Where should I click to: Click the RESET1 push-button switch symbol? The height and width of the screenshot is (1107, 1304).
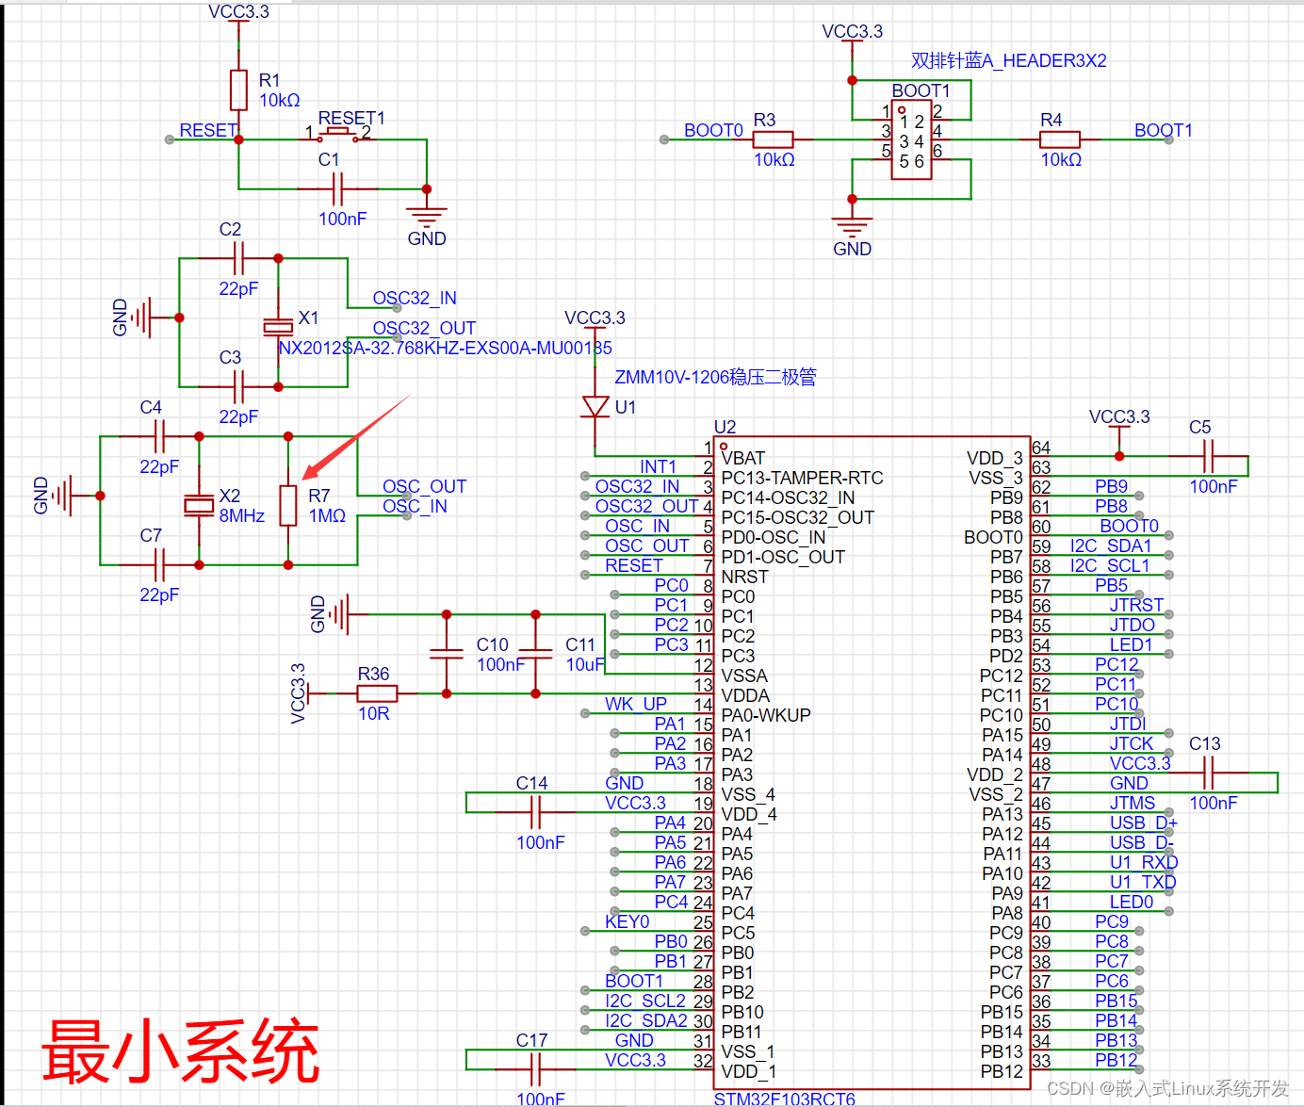(x=337, y=136)
